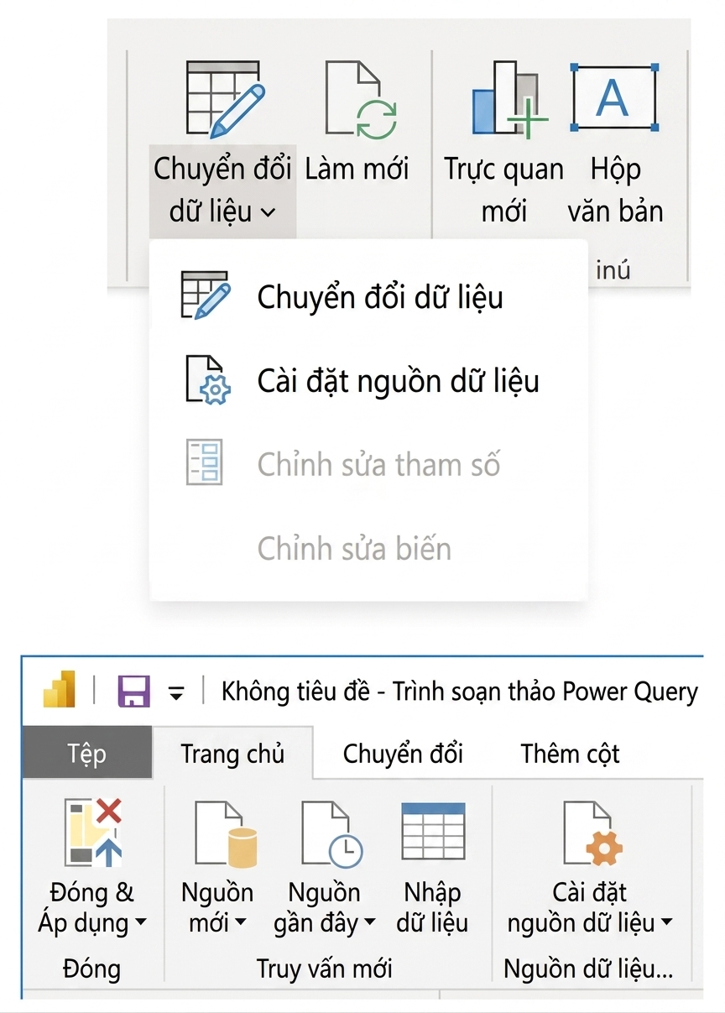725x1013 pixels.
Task: Click the Hộp văn bản label
Action: tap(615, 191)
